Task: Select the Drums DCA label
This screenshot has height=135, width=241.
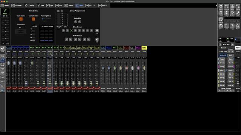Action: [x=127, y=48]
